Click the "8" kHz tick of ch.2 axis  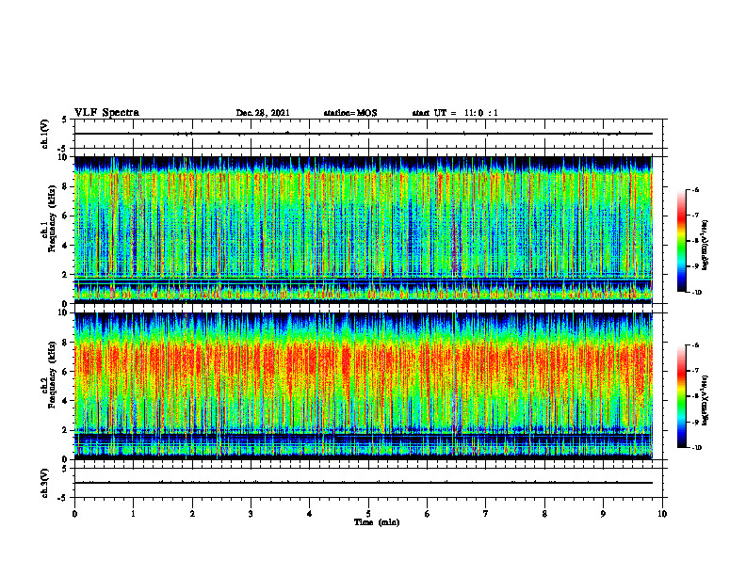click(x=65, y=343)
